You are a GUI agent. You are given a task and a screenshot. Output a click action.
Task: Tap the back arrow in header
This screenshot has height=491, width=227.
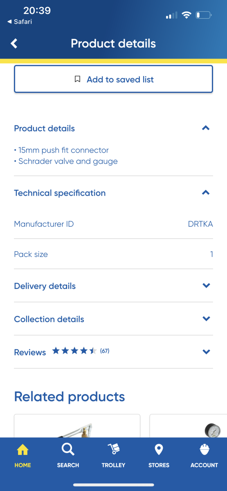(x=14, y=43)
